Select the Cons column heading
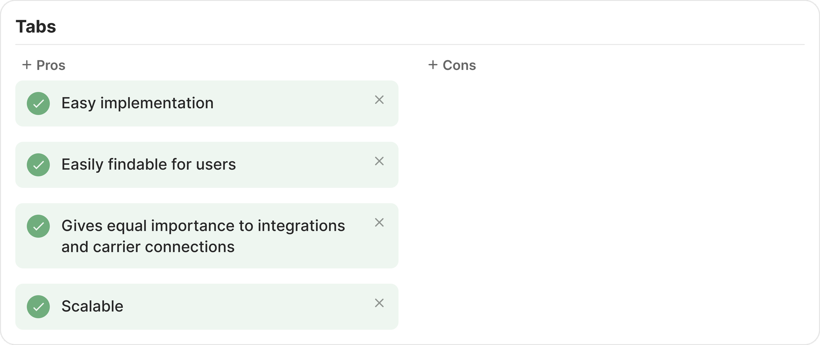The height and width of the screenshot is (345, 820). pos(459,65)
